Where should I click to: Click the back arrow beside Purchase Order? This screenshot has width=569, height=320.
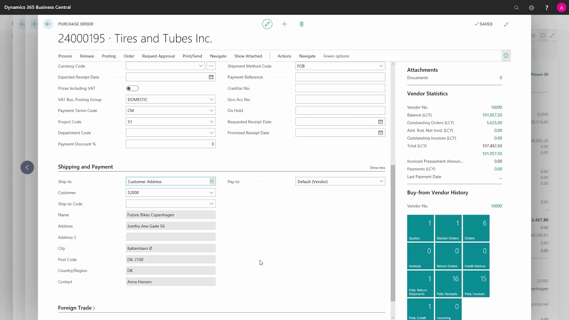[48, 24]
